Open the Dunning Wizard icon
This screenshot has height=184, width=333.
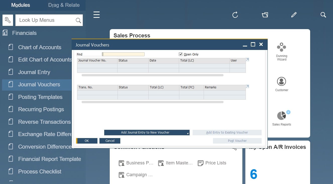(x=282, y=47)
